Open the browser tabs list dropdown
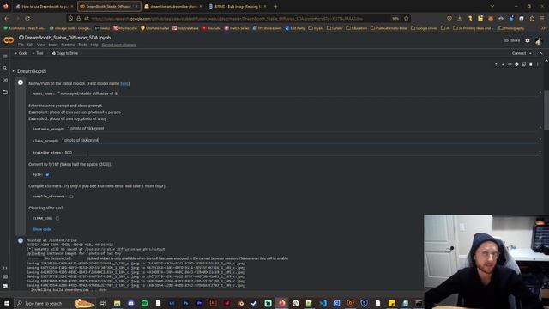This screenshot has height=309, width=549. click(492, 6)
